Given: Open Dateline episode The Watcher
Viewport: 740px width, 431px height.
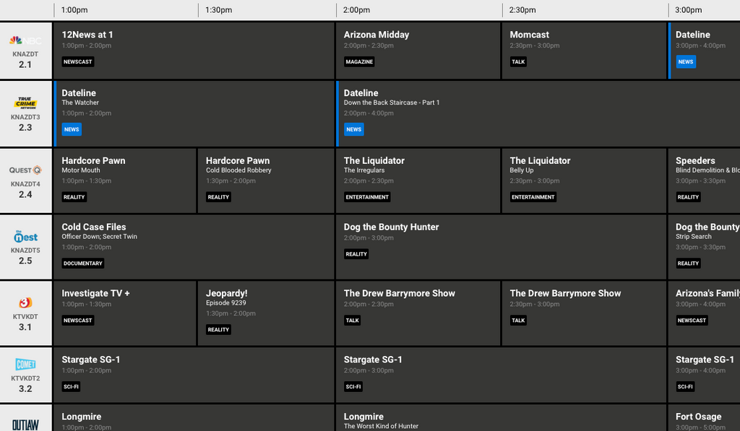Looking at the screenshot, I should point(194,113).
